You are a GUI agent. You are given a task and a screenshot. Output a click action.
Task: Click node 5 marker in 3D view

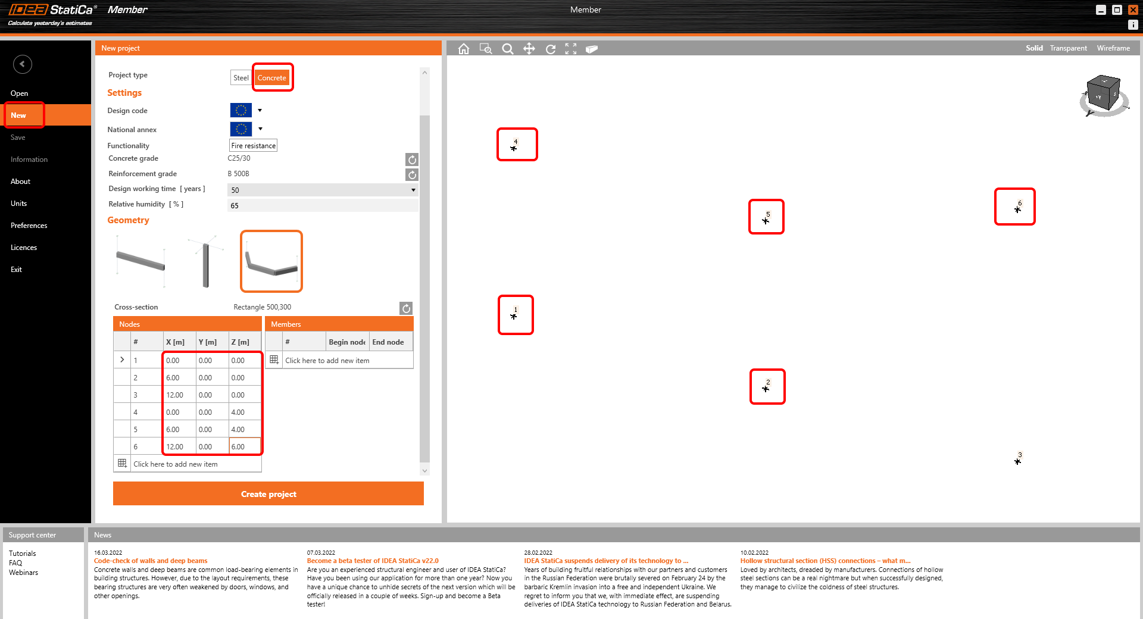click(x=766, y=220)
